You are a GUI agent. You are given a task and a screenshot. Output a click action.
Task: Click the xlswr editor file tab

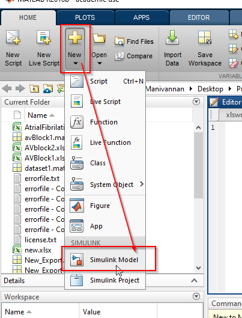[231, 115]
